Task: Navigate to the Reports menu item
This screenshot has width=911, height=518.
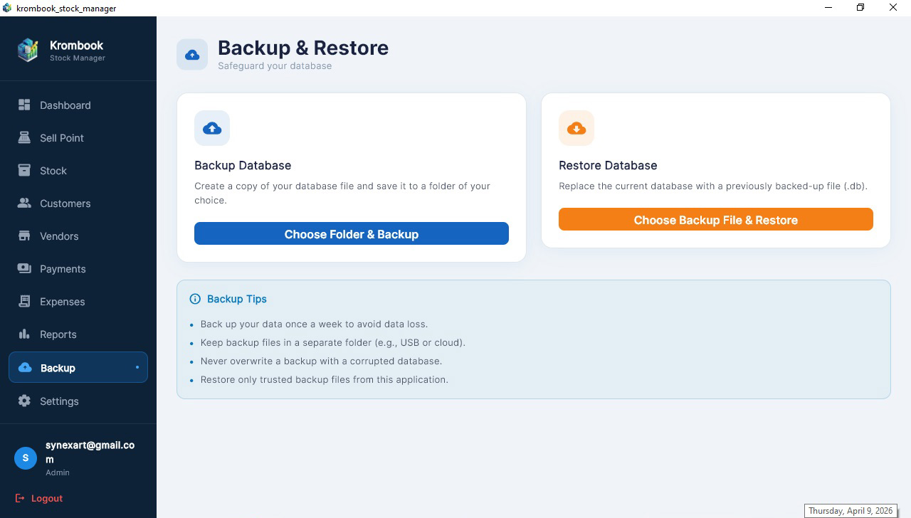Action: coord(58,334)
